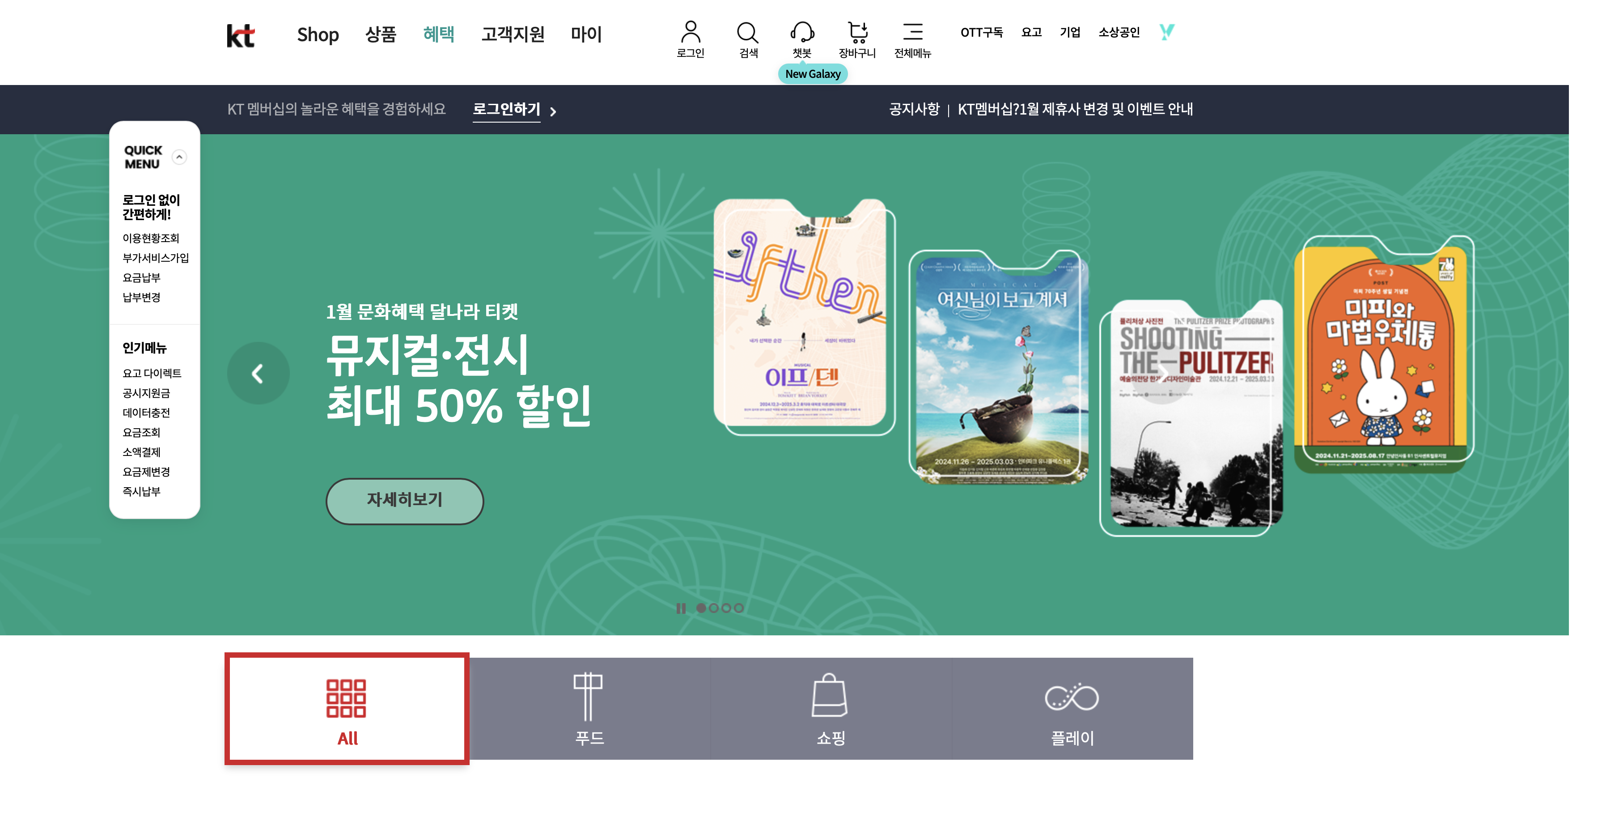Jump to the fourth carousel dot

[738, 608]
